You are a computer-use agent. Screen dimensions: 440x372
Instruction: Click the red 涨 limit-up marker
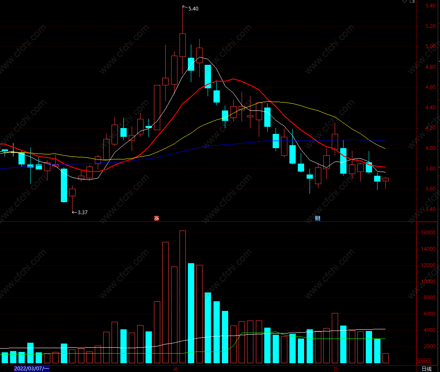tap(156, 218)
